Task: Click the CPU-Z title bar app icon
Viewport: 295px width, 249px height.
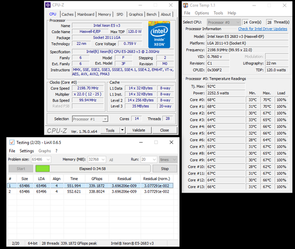Action: point(48,5)
